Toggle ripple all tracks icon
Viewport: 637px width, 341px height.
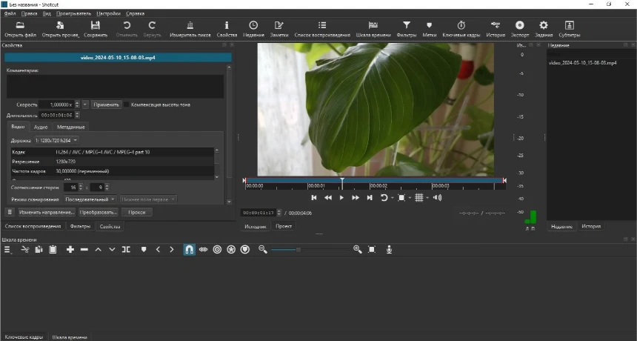tap(231, 250)
